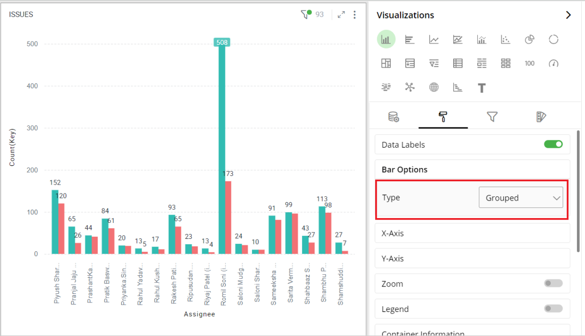Image resolution: width=585 pixels, height=336 pixels.
Task: Select the column chart visualization icon
Action: 386,39
